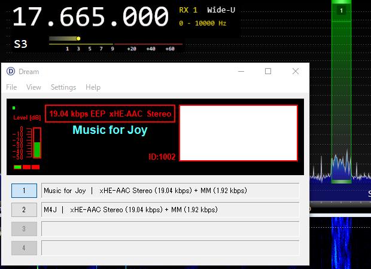Screen dimensions: 371x269
Task: Select service 2 M4J button
Action: click(x=24, y=210)
